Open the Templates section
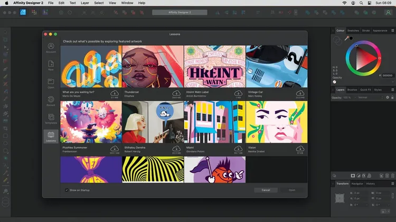 (x=51, y=117)
